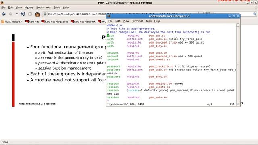Screen dimensions: 258x145
Task: Open the terminal Help menu
Action: click(x=157, y=21)
